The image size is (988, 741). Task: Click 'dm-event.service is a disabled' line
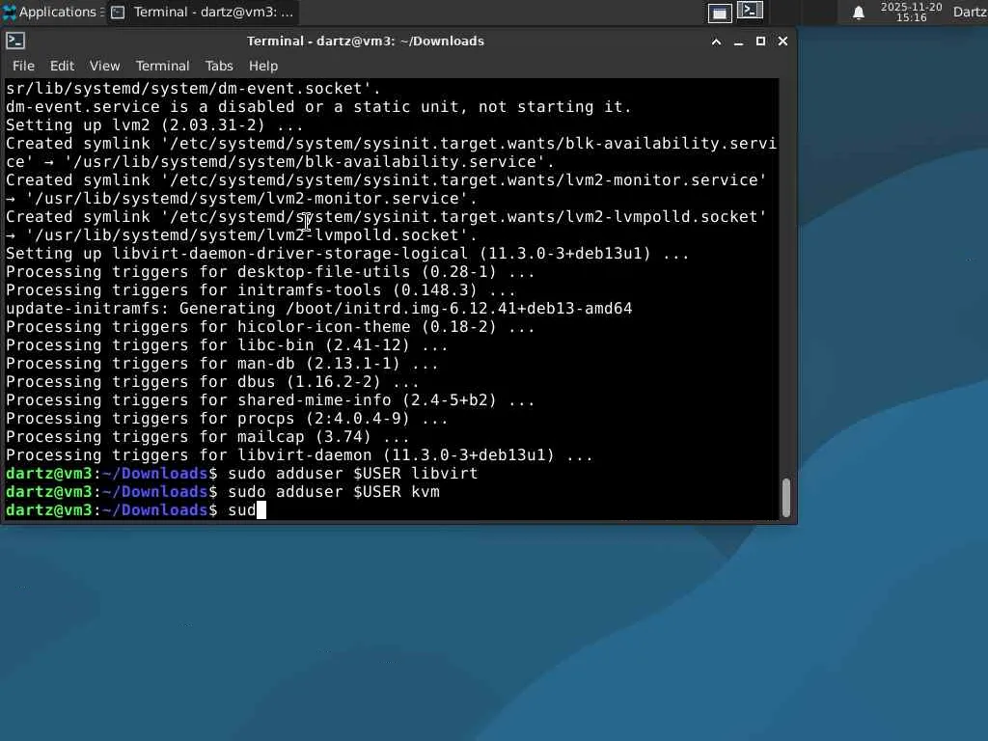[x=318, y=106]
